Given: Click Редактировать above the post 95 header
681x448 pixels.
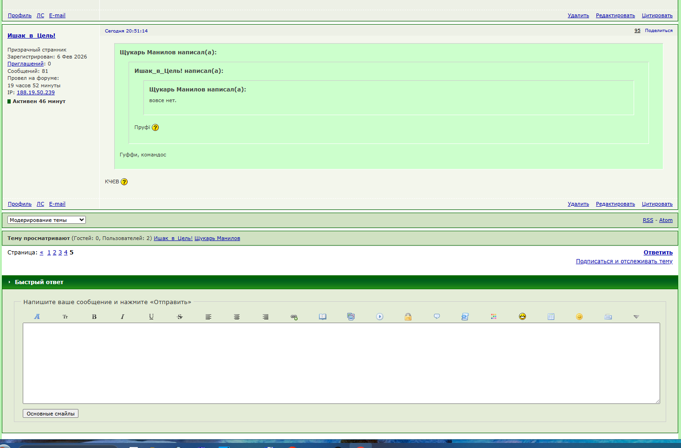Looking at the screenshot, I should 615,15.
